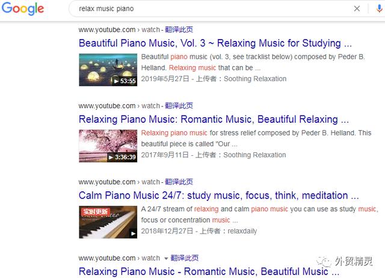385x278 pixels.
Task: Click the Google logo
Action: click(23, 8)
